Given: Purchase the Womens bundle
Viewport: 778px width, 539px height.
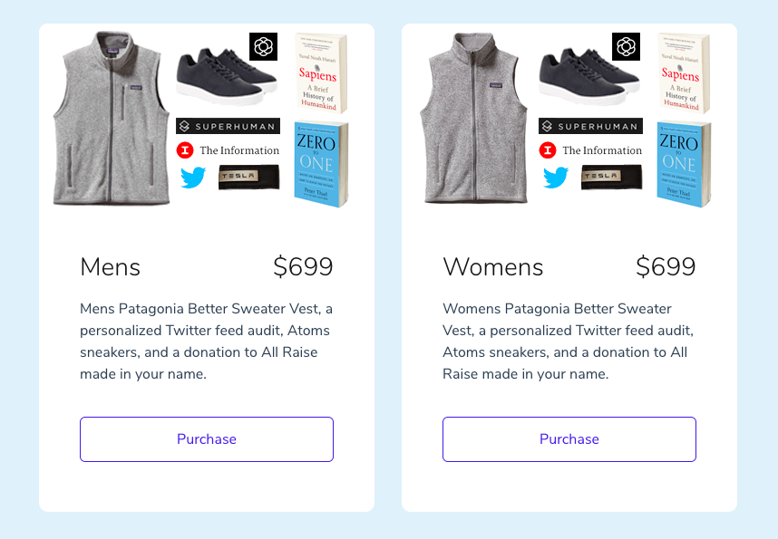Looking at the screenshot, I should coord(569,439).
